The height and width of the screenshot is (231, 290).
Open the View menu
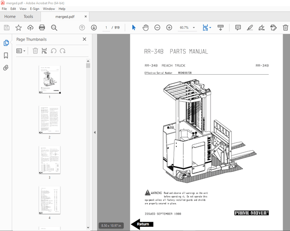(23, 9)
